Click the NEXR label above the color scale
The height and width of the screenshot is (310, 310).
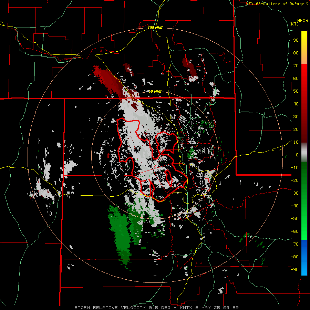click(302, 21)
